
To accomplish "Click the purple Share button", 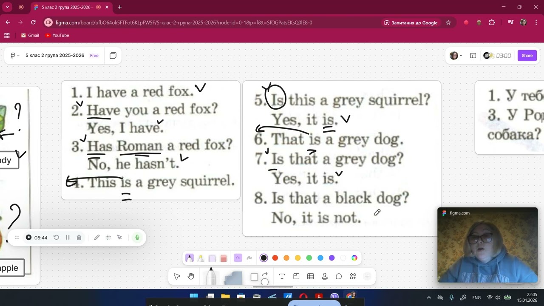I will point(527,56).
